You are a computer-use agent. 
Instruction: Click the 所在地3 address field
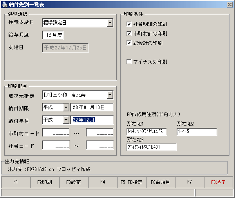point(151,147)
